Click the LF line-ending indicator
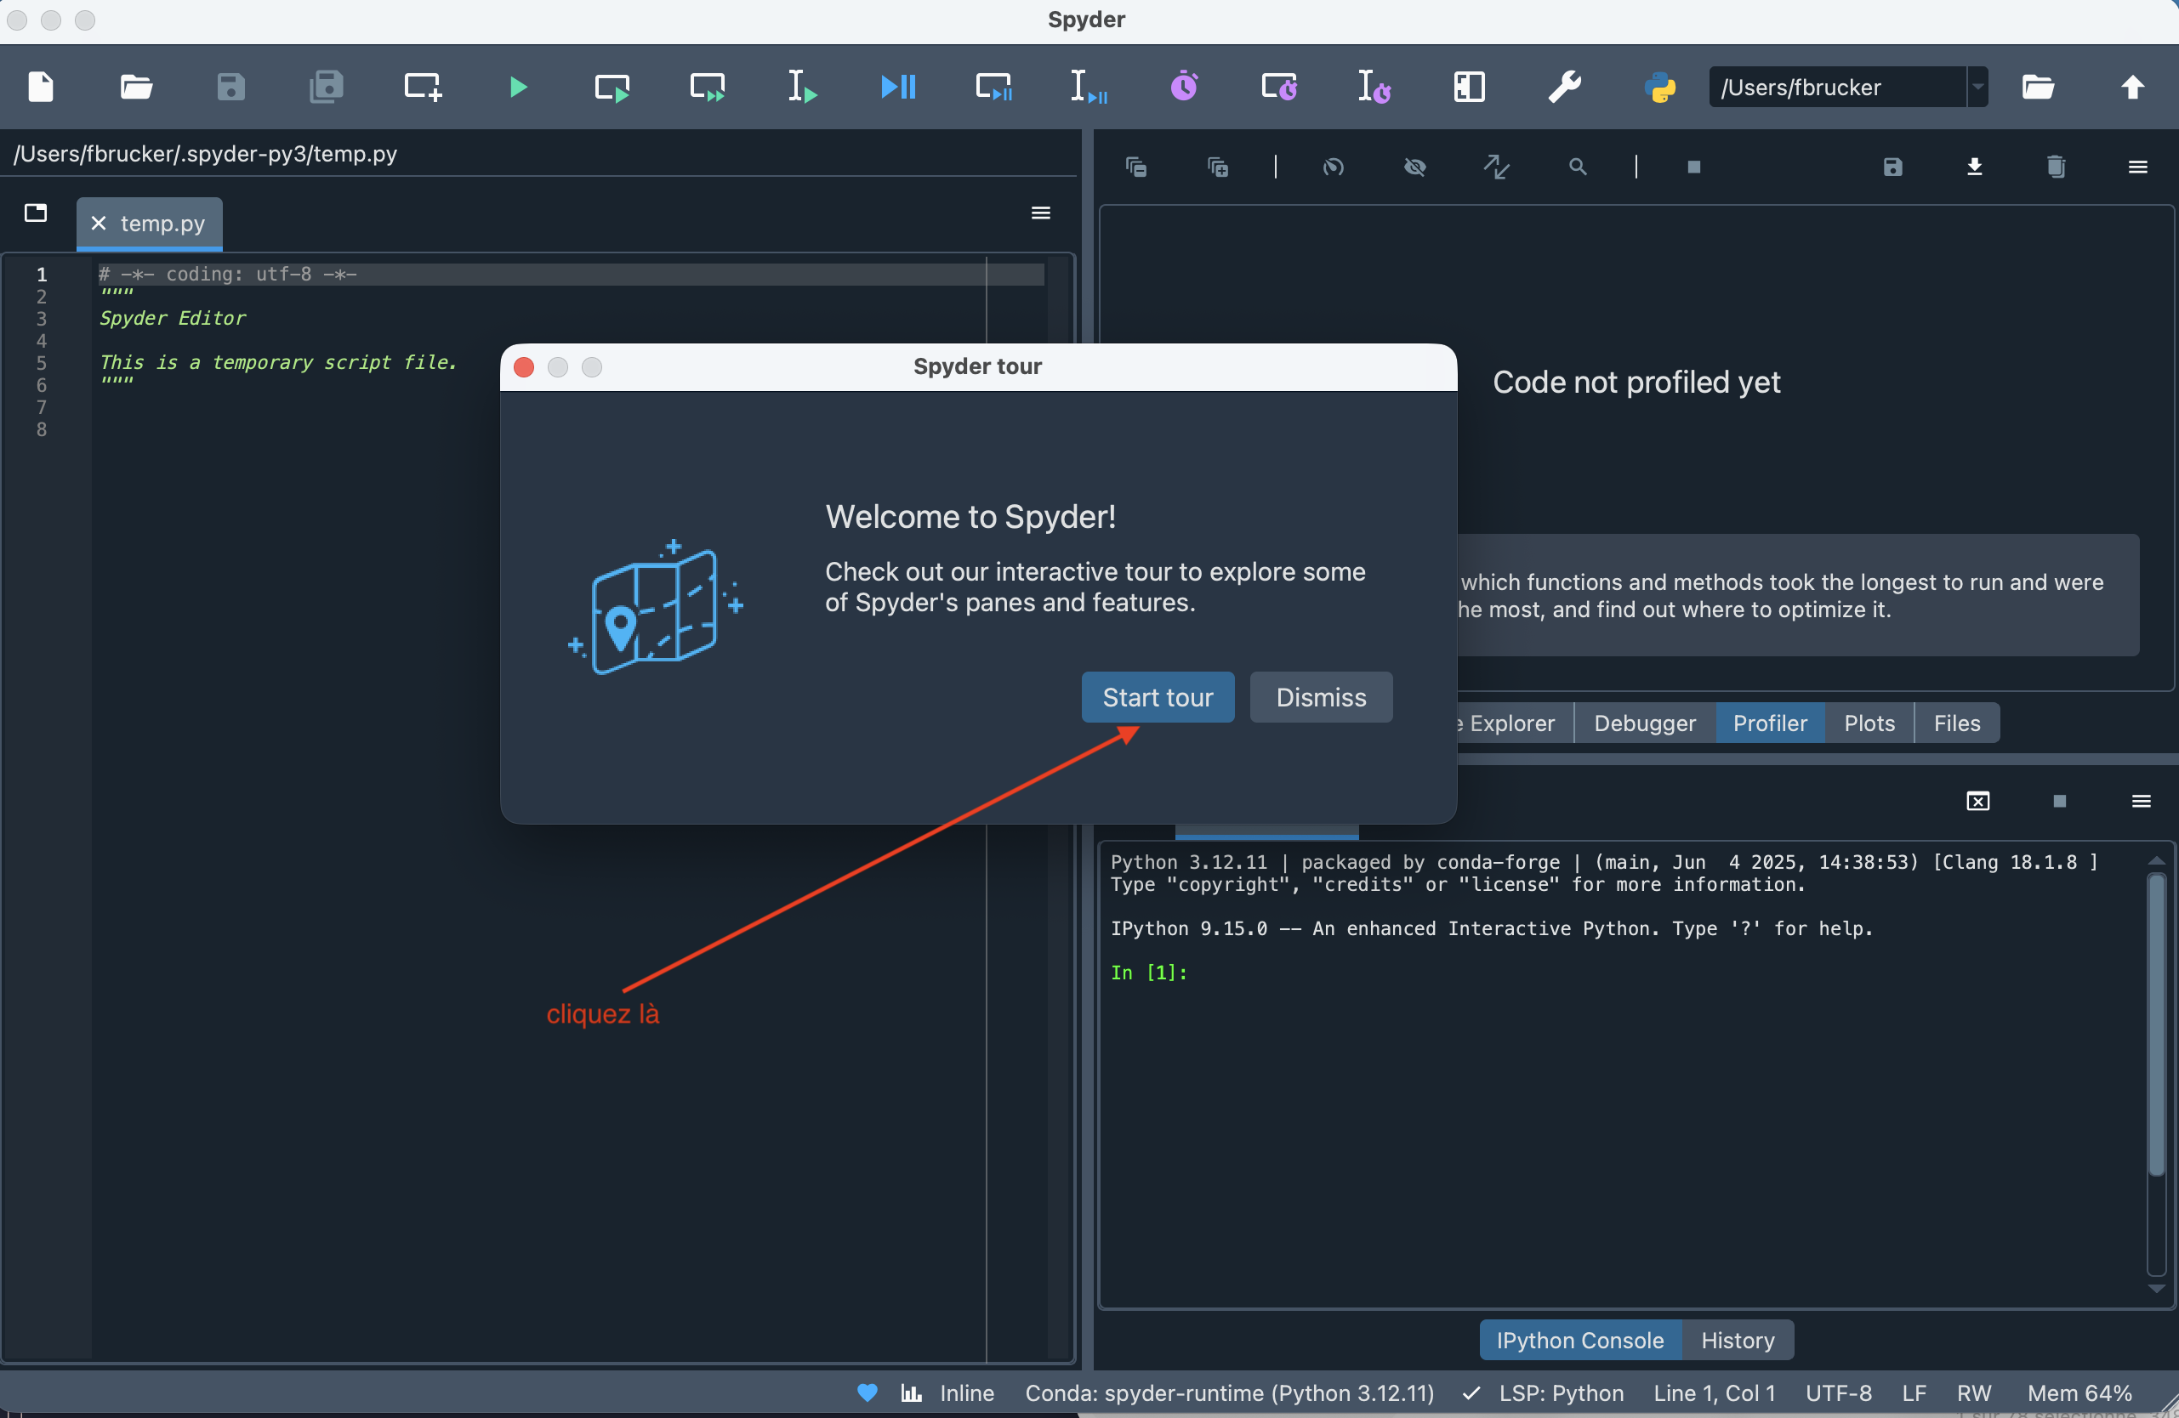 point(1914,1392)
